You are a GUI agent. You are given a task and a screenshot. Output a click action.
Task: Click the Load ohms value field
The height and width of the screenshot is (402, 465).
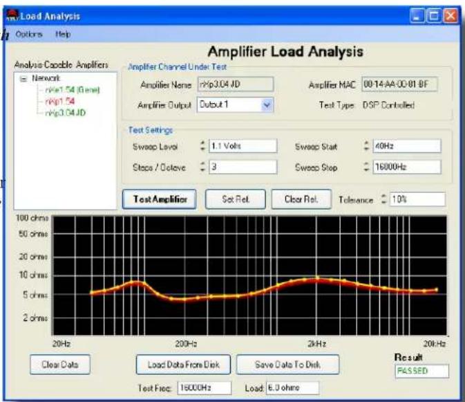[292, 388]
